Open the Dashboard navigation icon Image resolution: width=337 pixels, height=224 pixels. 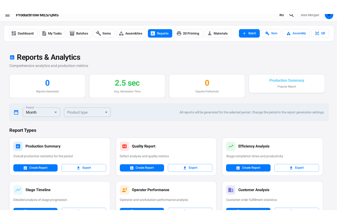pyautogui.click(x=14, y=33)
